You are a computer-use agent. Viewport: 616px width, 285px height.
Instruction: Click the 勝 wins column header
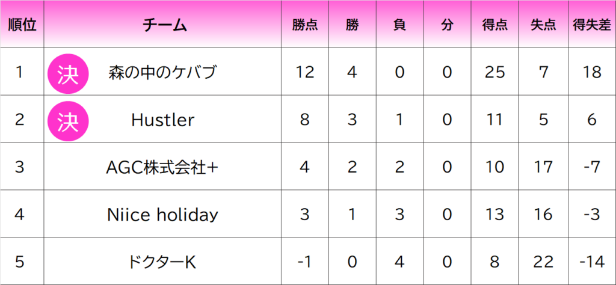click(x=353, y=25)
